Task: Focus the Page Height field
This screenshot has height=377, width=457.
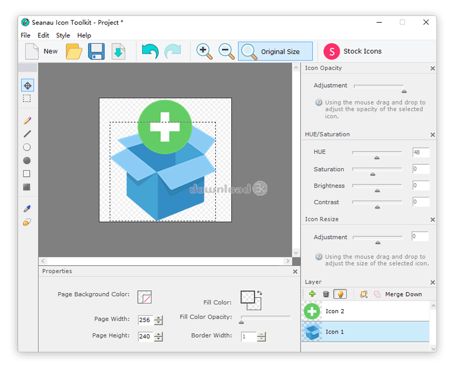Action: click(x=146, y=337)
